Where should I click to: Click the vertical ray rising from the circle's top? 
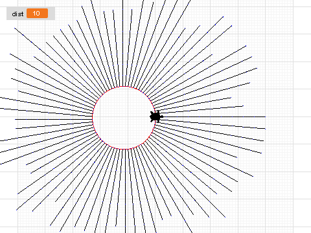click(x=123, y=43)
